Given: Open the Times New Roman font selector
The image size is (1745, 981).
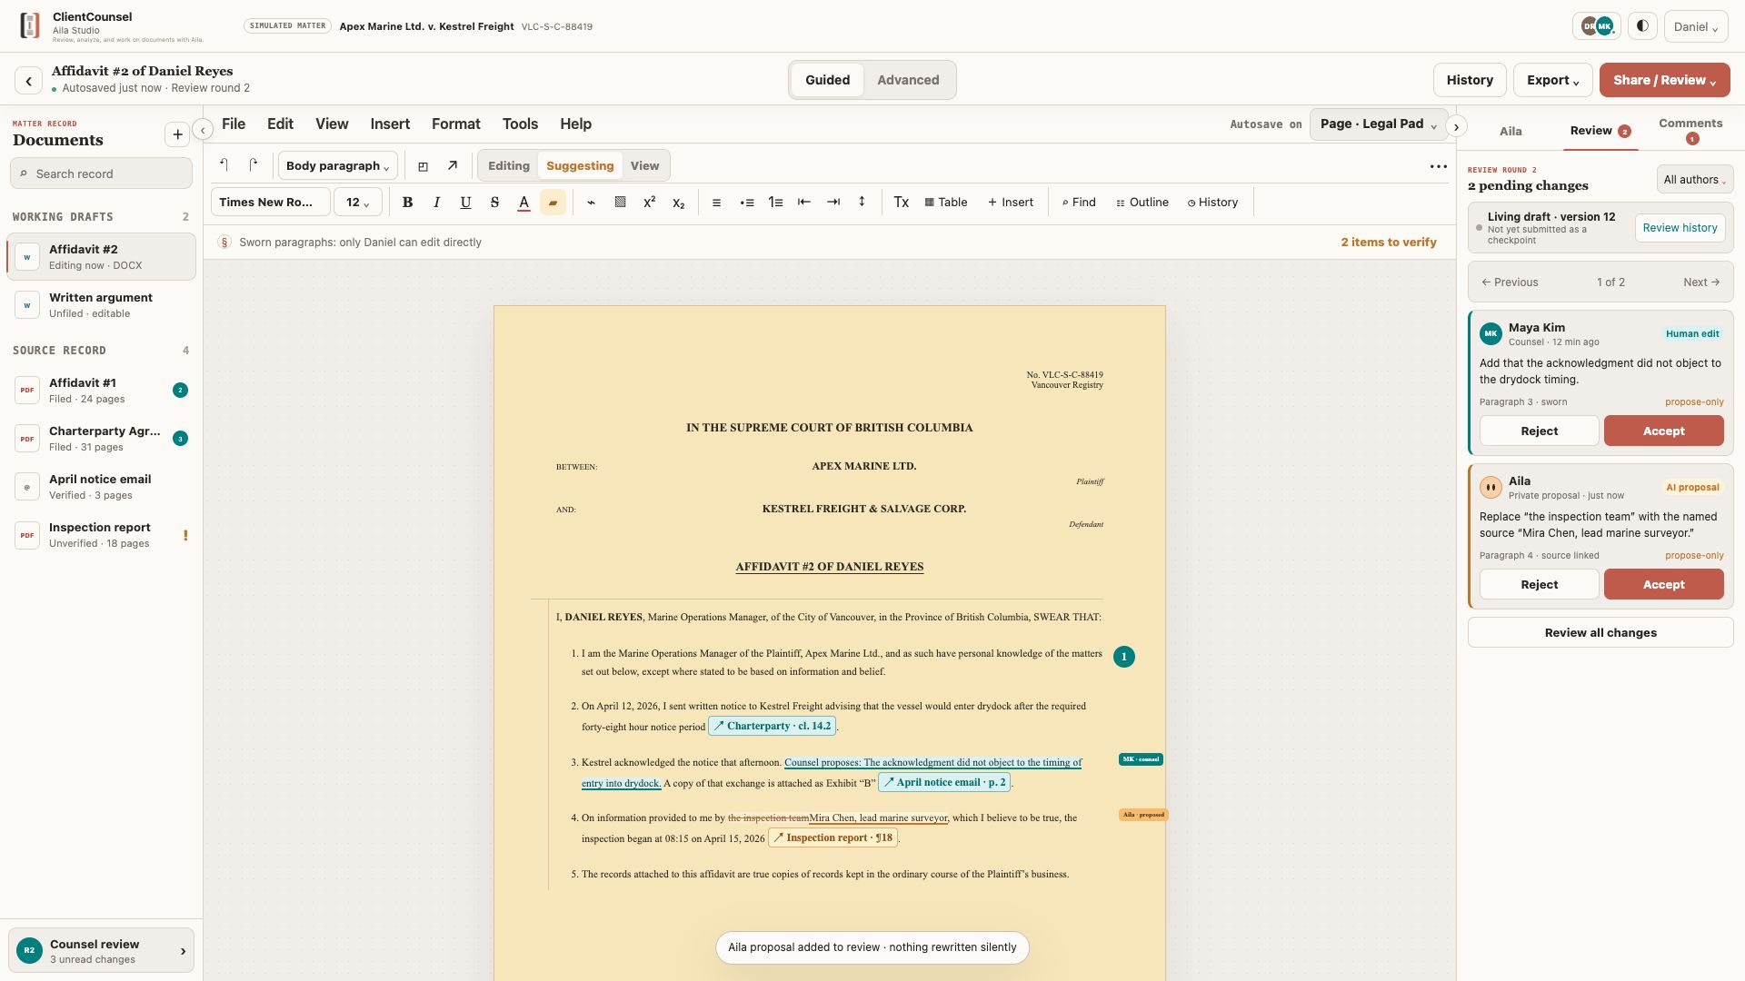Looking at the screenshot, I should tap(270, 203).
